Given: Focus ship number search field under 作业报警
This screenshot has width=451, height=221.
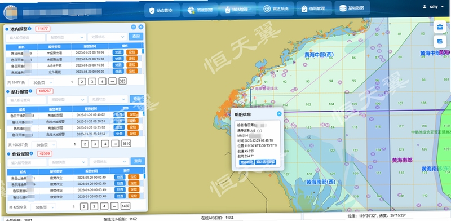Looking at the screenshot, I should click(27, 162).
